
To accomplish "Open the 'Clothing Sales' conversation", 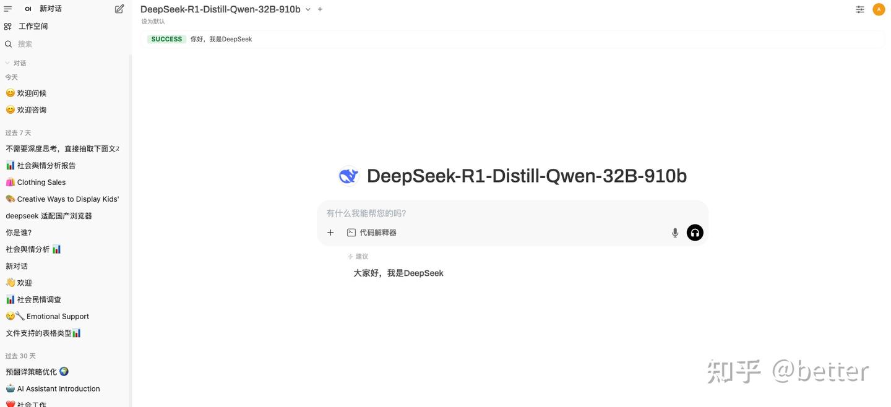I will (x=41, y=182).
